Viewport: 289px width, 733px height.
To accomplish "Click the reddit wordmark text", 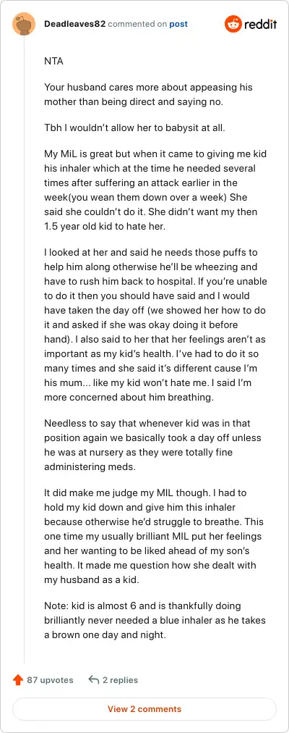I will pos(261,24).
